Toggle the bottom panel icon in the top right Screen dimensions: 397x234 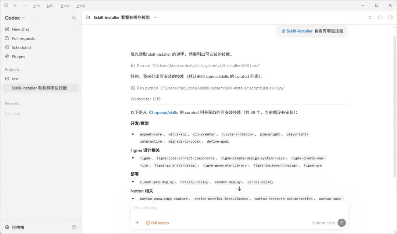click(x=380, y=18)
